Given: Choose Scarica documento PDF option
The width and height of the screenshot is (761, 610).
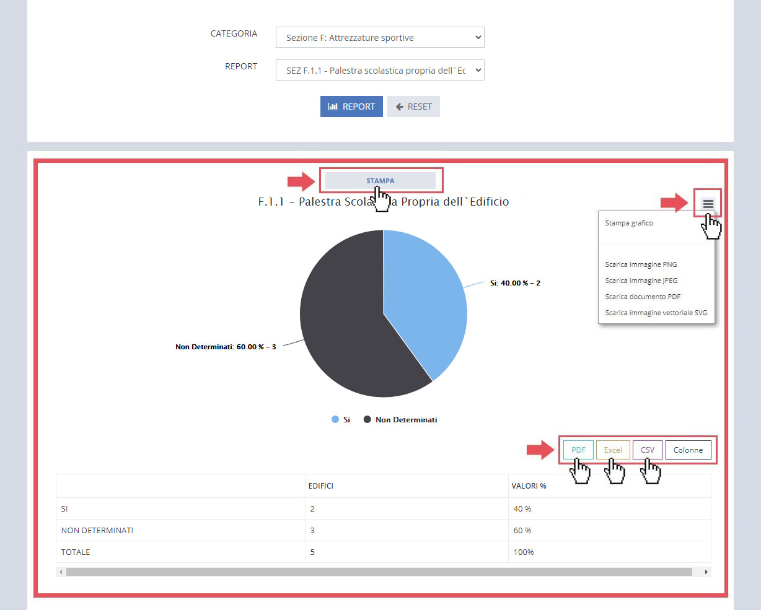Looking at the screenshot, I should pos(643,297).
